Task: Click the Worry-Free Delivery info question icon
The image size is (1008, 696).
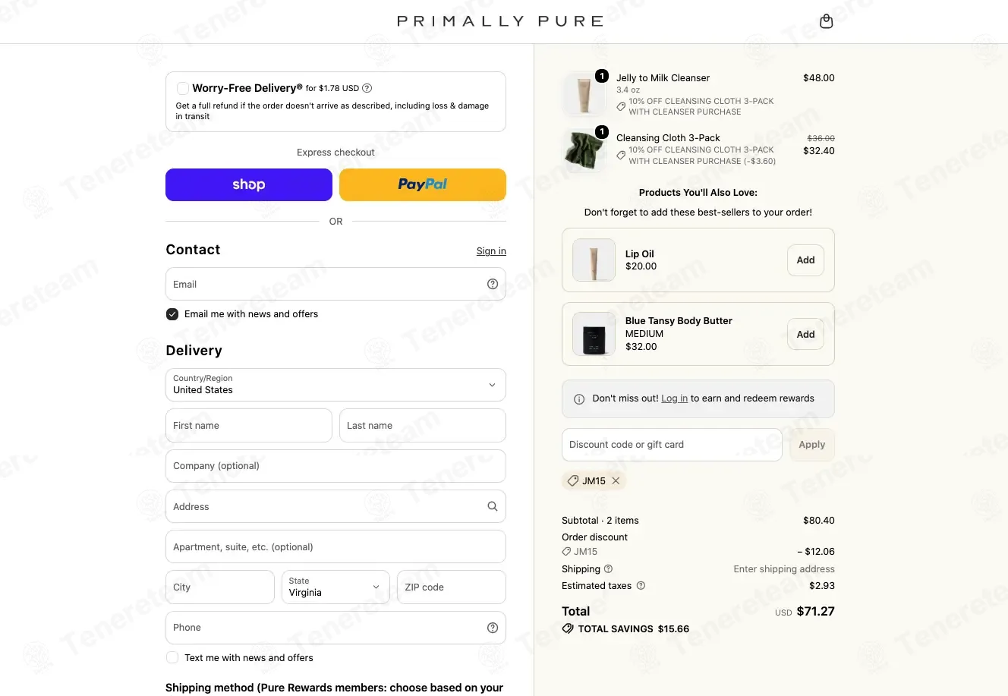Action: pyautogui.click(x=367, y=88)
